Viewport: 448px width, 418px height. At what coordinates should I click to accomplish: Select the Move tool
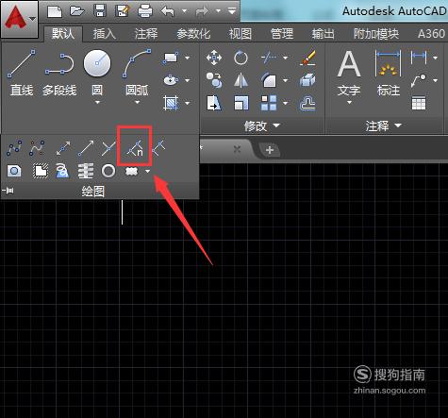[214, 58]
